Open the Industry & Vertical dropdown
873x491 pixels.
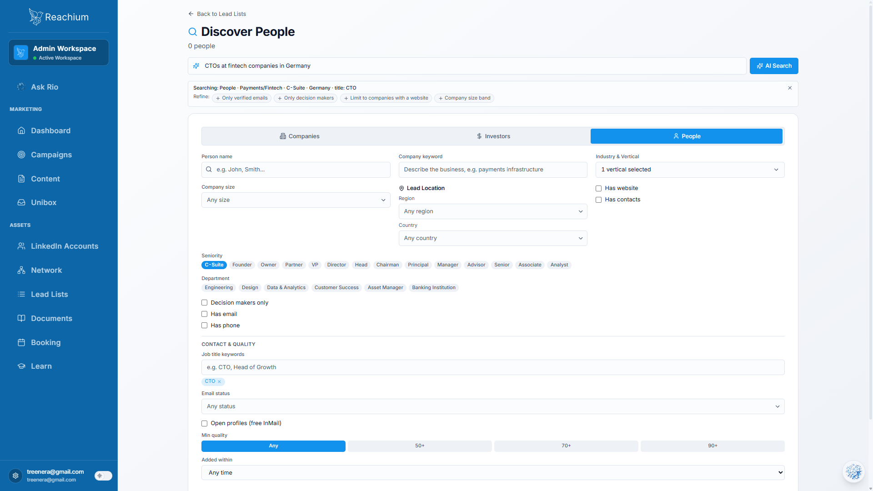690,170
